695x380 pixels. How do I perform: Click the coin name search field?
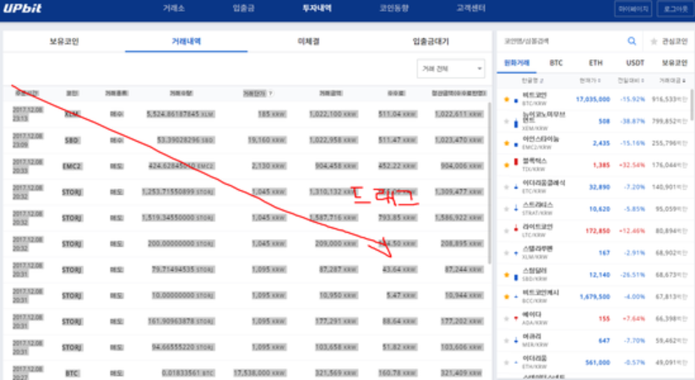pyautogui.click(x=561, y=41)
